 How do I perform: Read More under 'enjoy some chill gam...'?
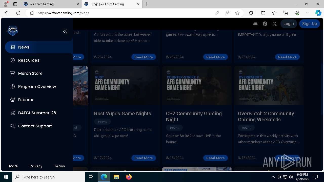(287, 57)
